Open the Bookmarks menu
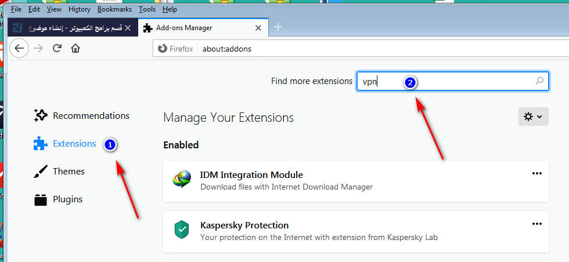The height and width of the screenshot is (262, 569). tap(115, 9)
